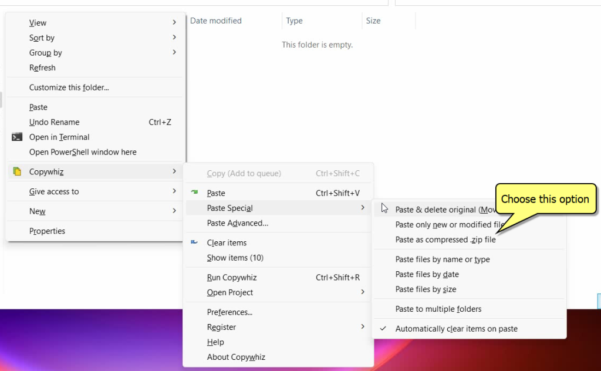Select Refresh from the context menu
This screenshot has height=371, width=601.
[42, 68]
